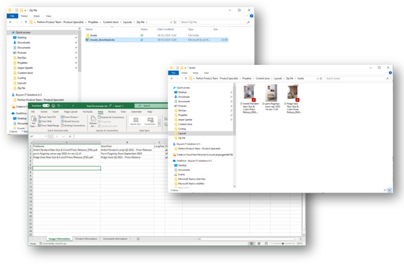
Task: Click cell containing paris-flagship-store filename in Excel
Action: point(67,154)
